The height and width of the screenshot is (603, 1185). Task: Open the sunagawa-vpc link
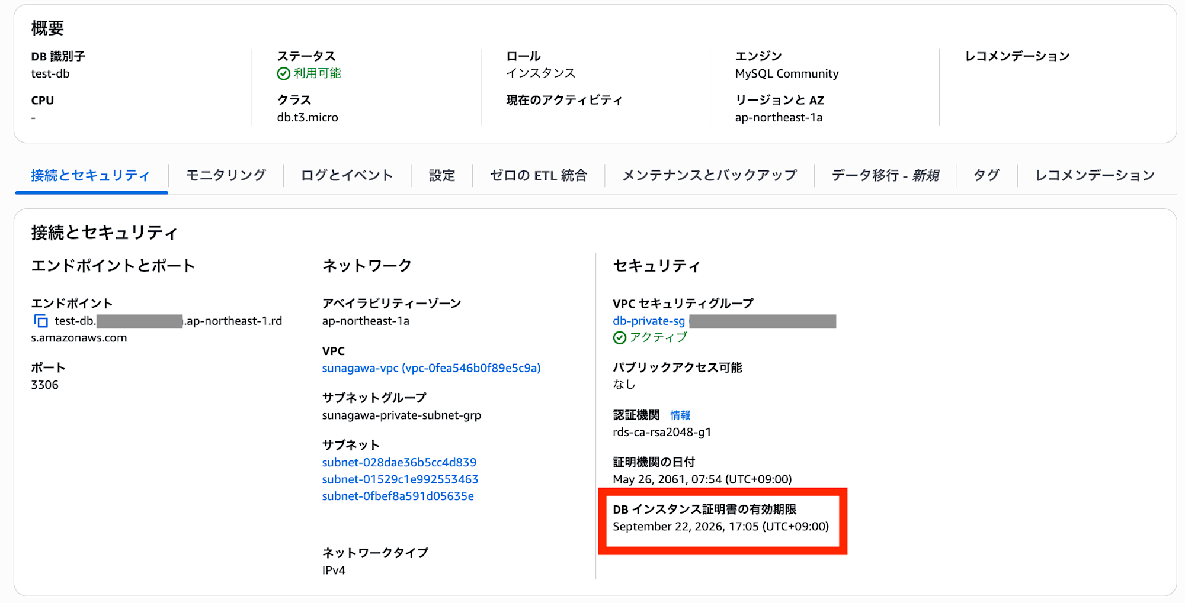[431, 368]
